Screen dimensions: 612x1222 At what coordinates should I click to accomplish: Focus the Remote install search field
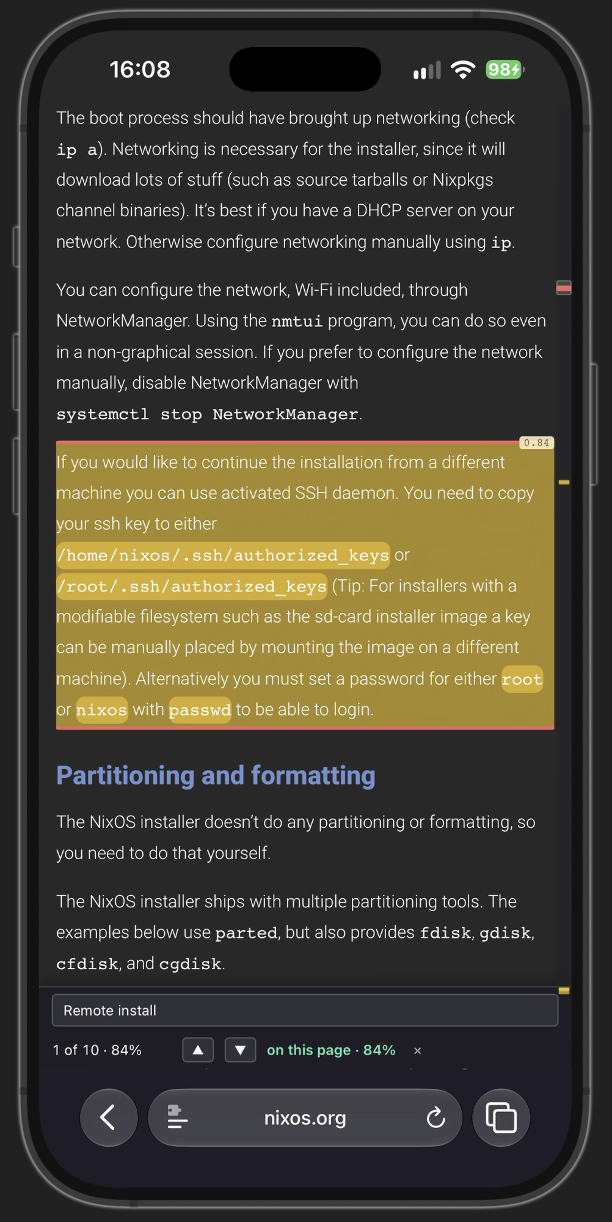pos(305,1011)
